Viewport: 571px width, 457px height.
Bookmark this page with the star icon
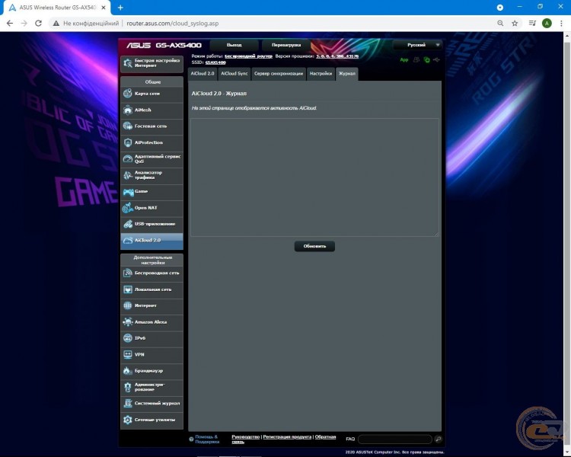point(515,24)
